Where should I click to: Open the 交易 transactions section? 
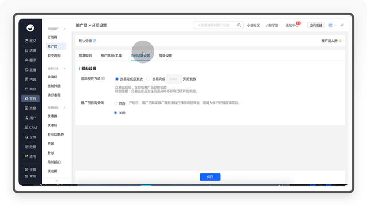30,108
